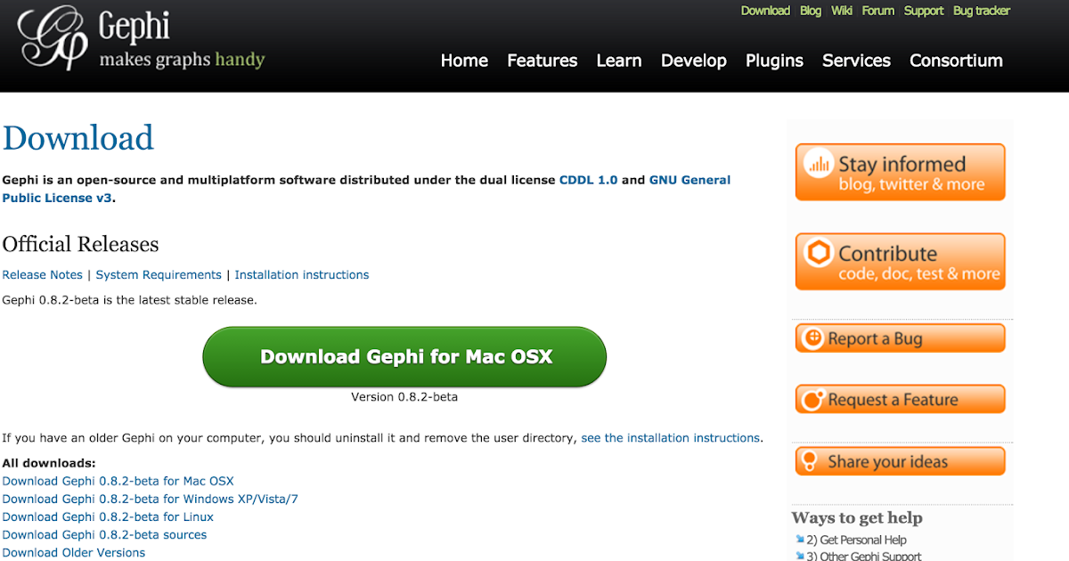
Task: Click the Version 0.8.2-beta caption
Action: 404,397
